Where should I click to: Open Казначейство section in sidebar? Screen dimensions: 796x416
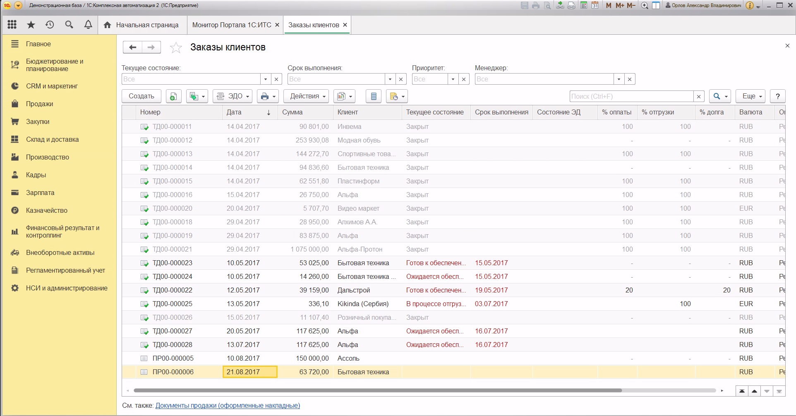click(46, 210)
